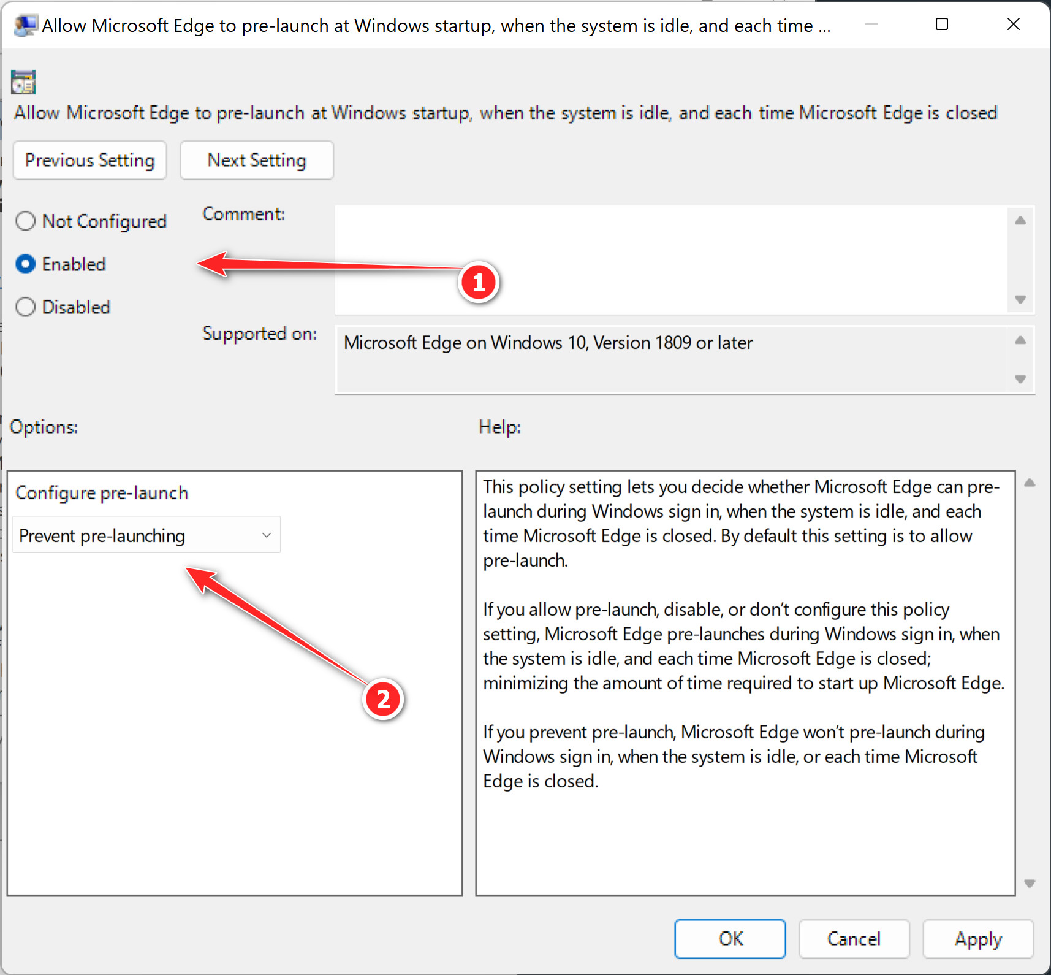Click the Comment box scroll up arrow
The width and height of the screenshot is (1051, 975).
(x=1020, y=221)
